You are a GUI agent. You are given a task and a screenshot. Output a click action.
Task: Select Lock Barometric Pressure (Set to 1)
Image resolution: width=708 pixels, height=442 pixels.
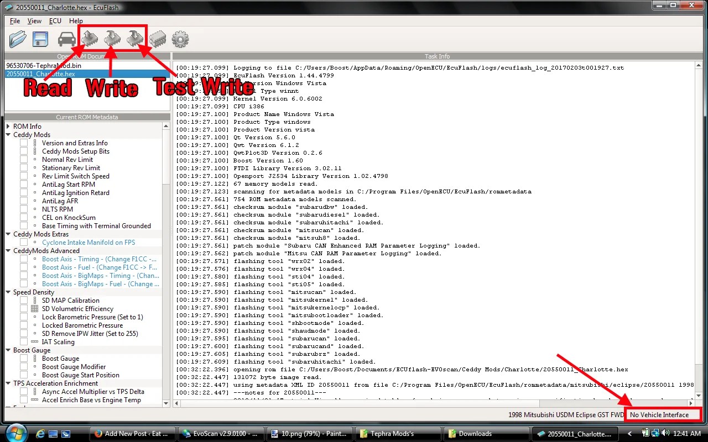[92, 317]
